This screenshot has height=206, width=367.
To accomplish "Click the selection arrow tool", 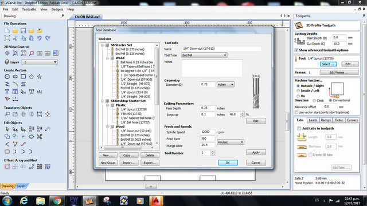I will [x=7, y=129].
